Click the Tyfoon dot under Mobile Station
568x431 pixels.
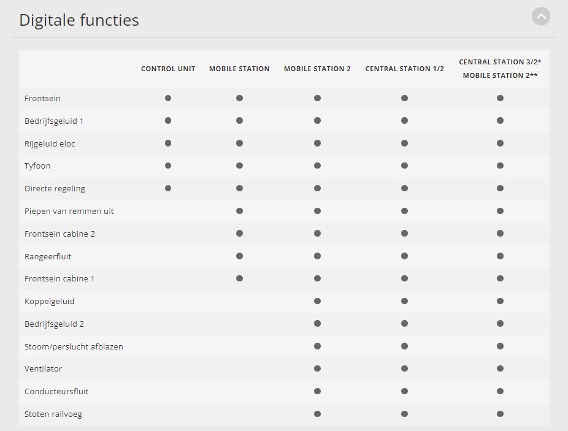coord(239,166)
